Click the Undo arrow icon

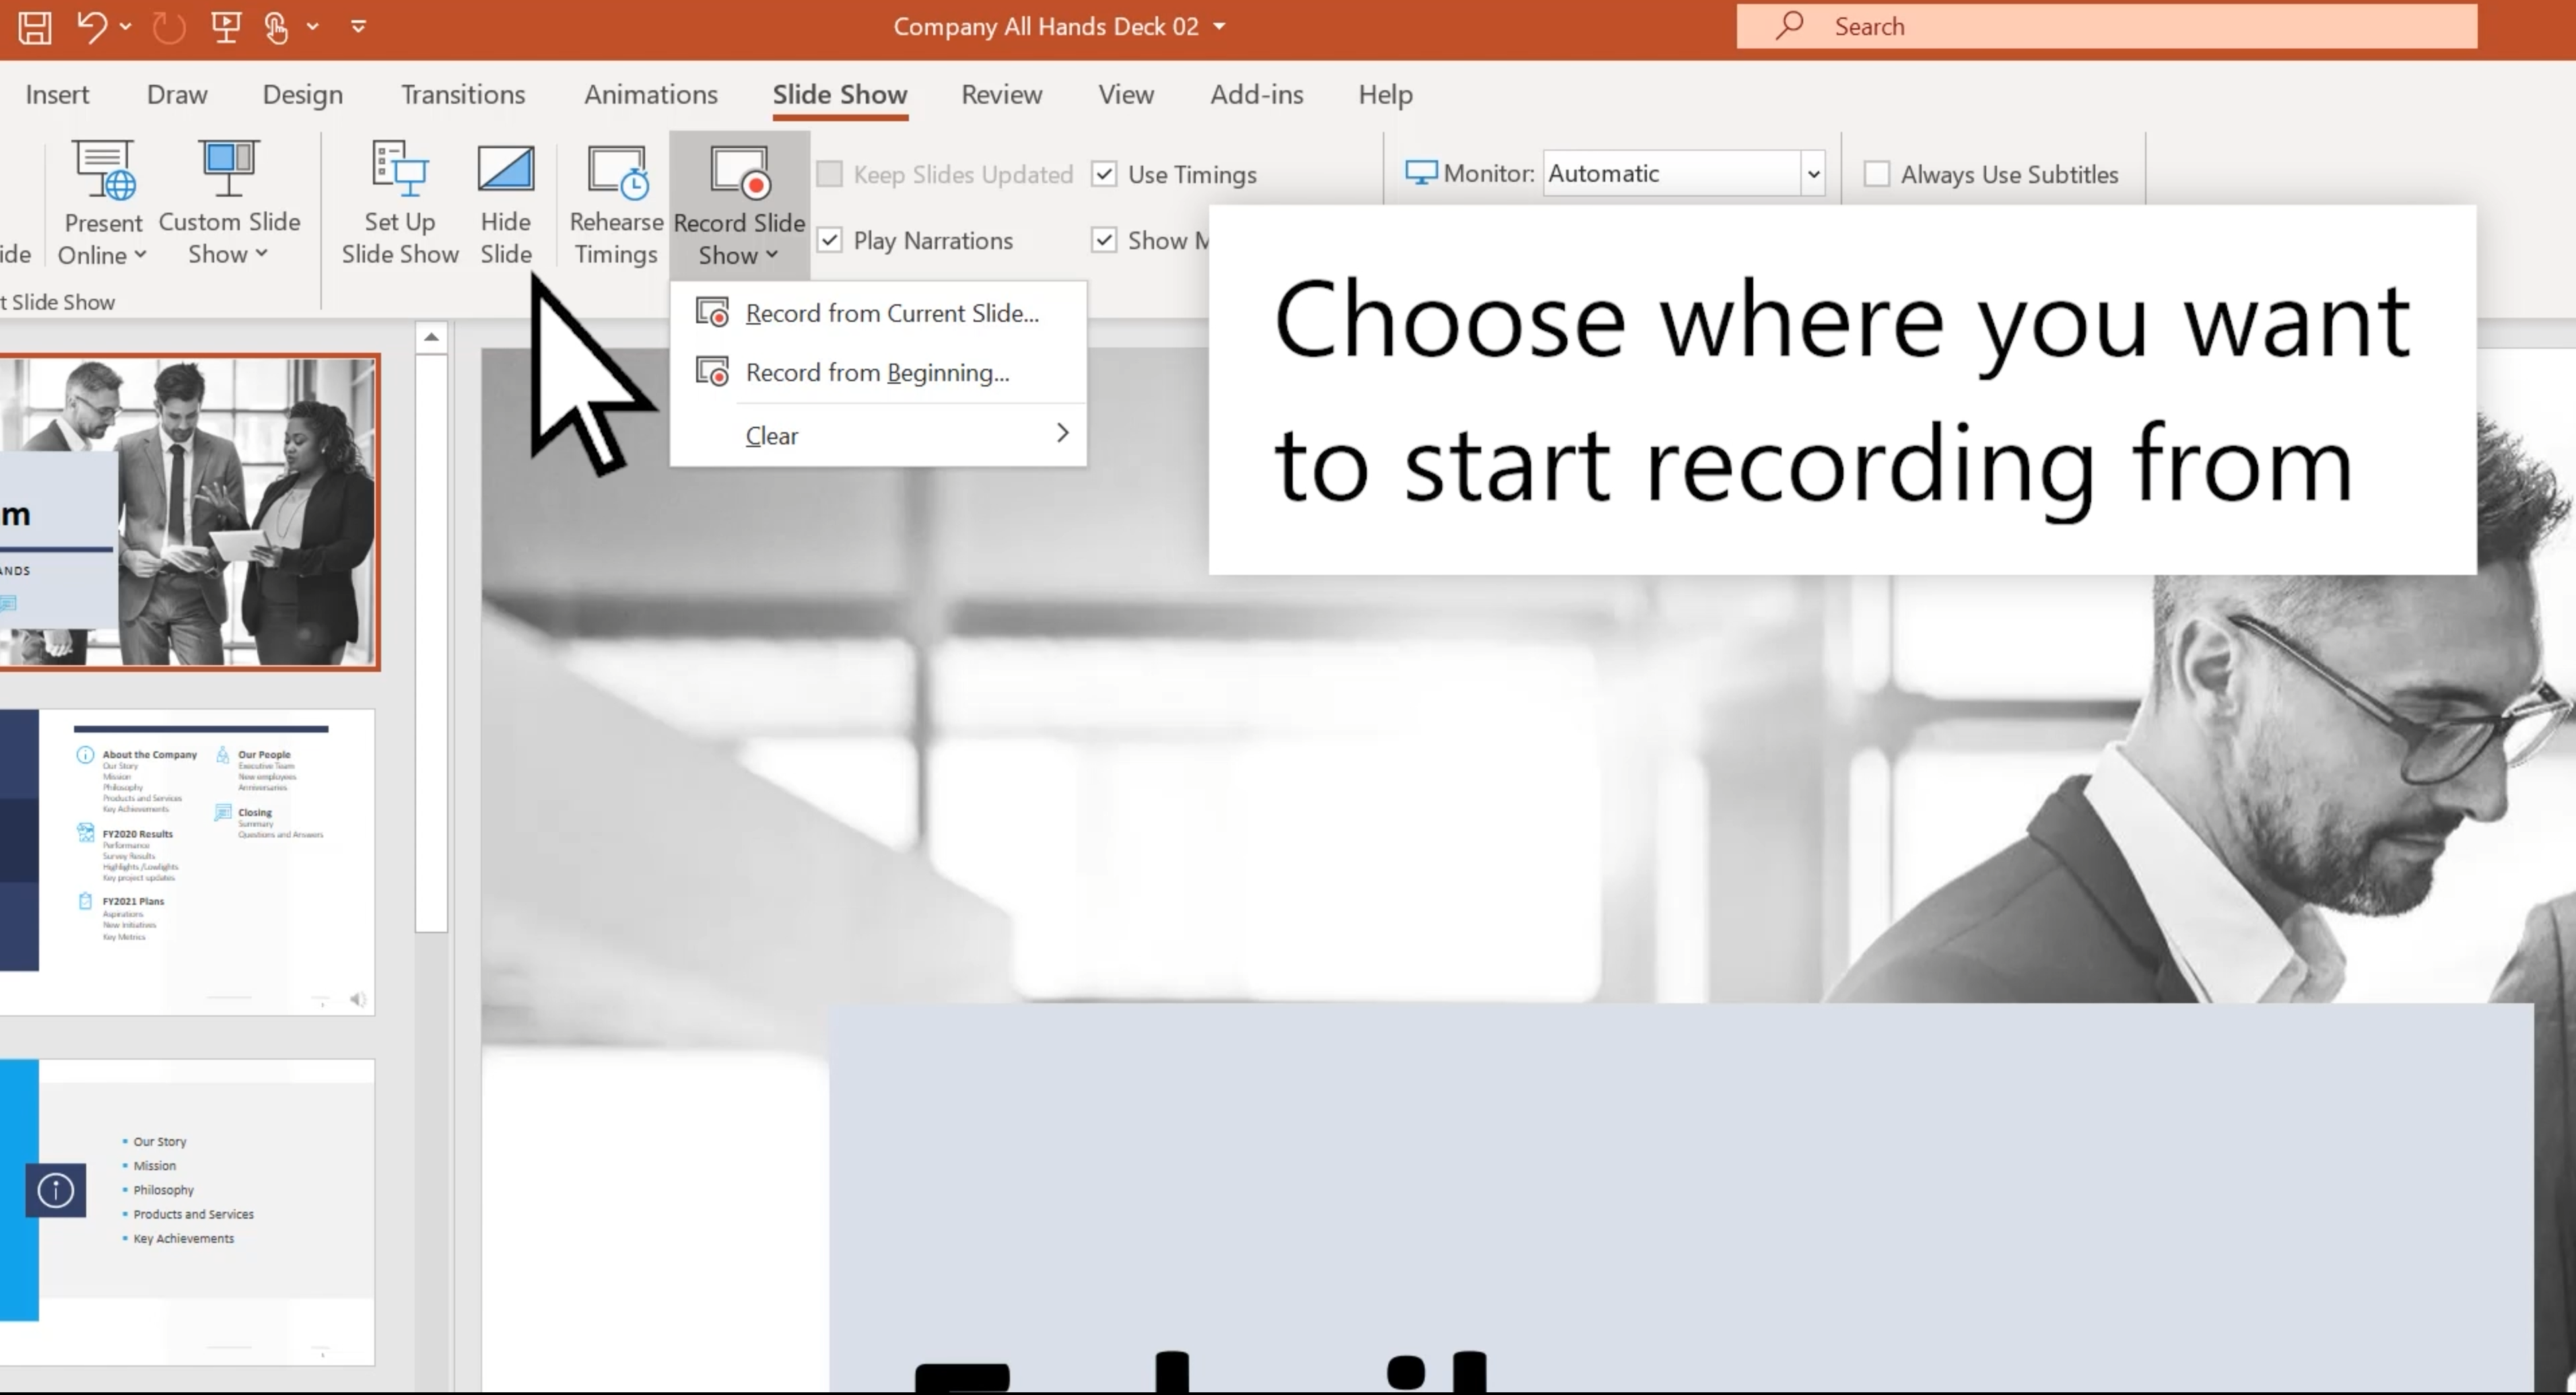coord(92,27)
